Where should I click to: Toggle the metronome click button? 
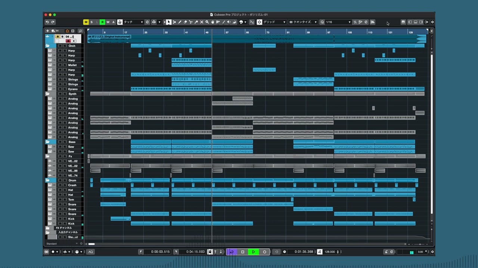[x=386, y=252]
